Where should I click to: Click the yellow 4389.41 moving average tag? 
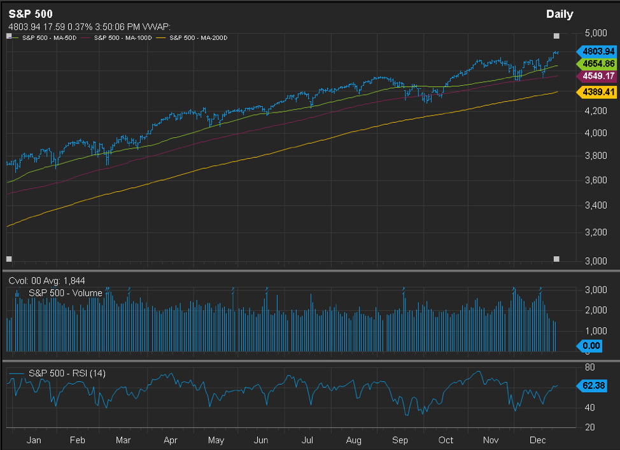[x=596, y=92]
